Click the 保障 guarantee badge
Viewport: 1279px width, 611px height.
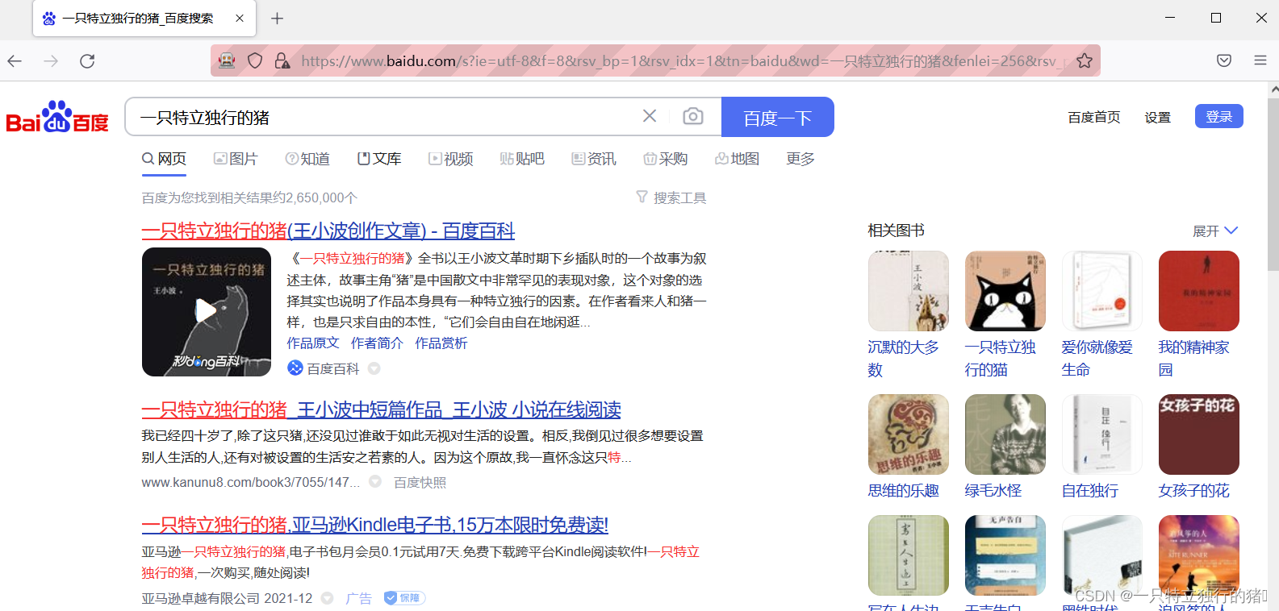point(404,598)
